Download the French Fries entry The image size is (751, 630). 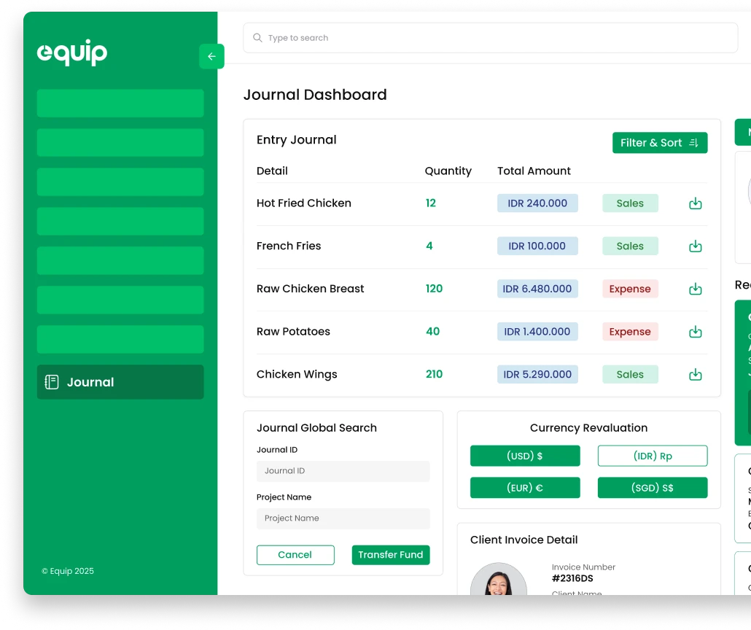[x=695, y=246]
